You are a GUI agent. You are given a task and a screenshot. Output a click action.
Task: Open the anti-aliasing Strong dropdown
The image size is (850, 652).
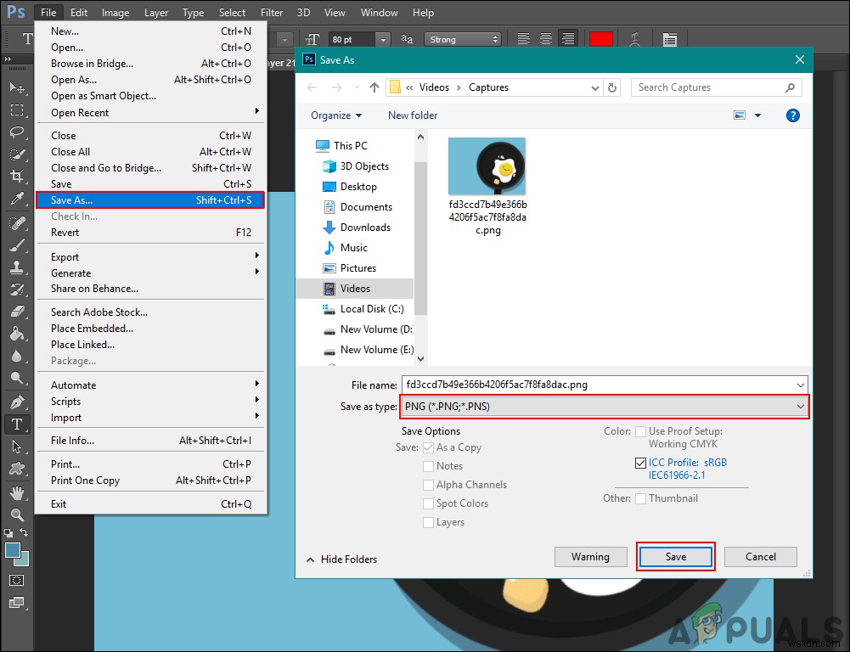tap(463, 38)
